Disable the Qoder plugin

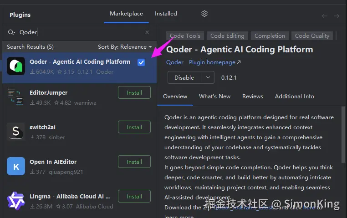(x=184, y=77)
